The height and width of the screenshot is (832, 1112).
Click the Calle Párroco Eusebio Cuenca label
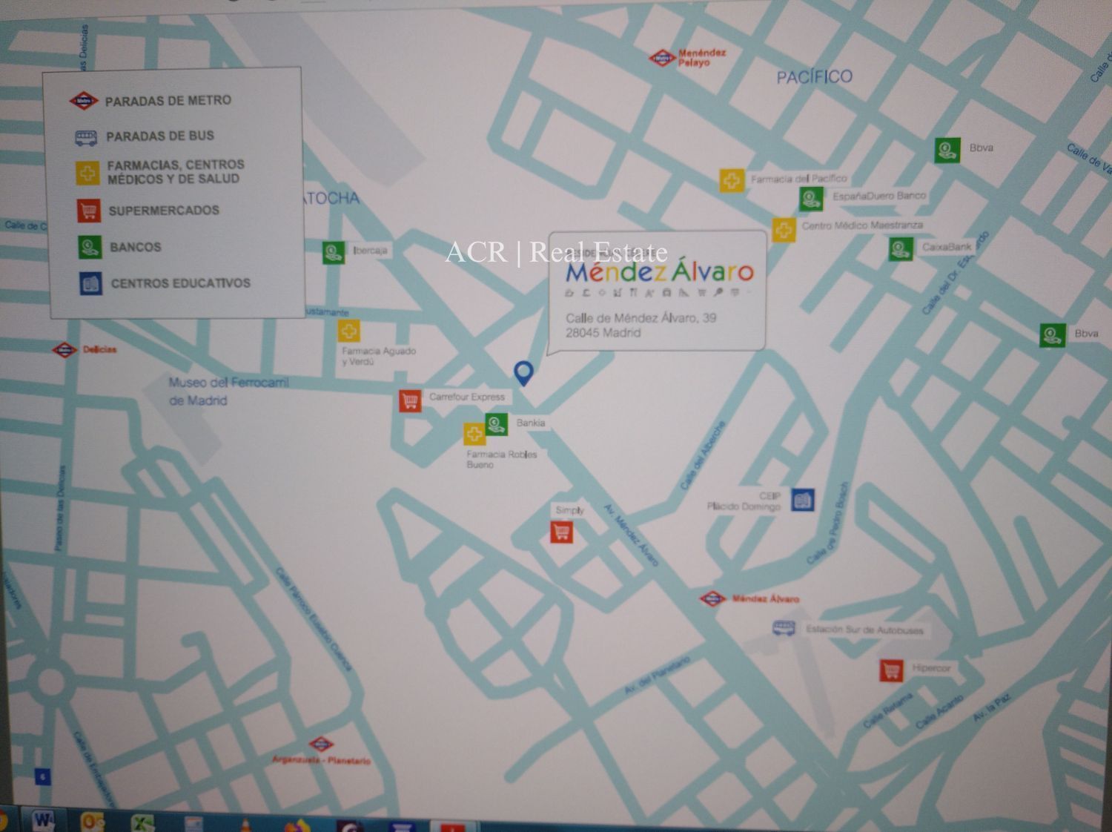pyautogui.click(x=312, y=620)
